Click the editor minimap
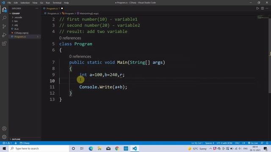Screen dimensions: 271x152 point(263,17)
